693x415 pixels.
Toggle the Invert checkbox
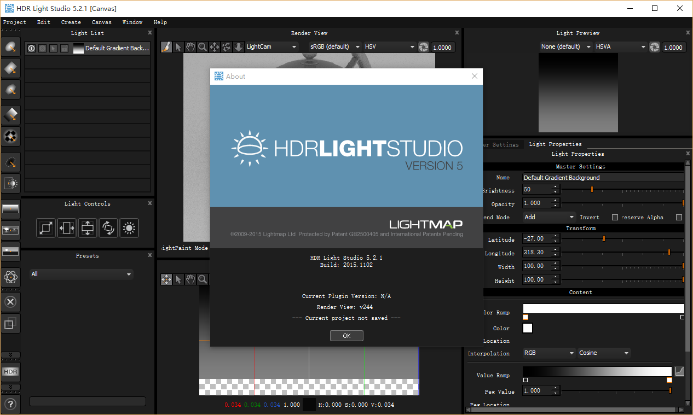tap(615, 218)
